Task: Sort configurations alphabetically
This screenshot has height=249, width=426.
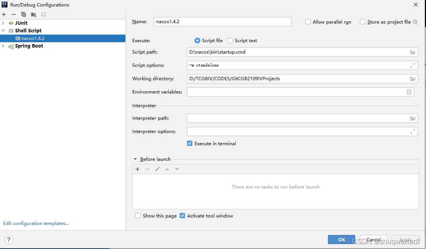Action: click(43, 14)
